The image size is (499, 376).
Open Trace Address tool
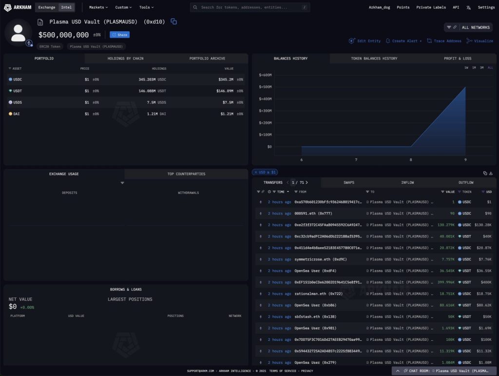click(x=444, y=41)
